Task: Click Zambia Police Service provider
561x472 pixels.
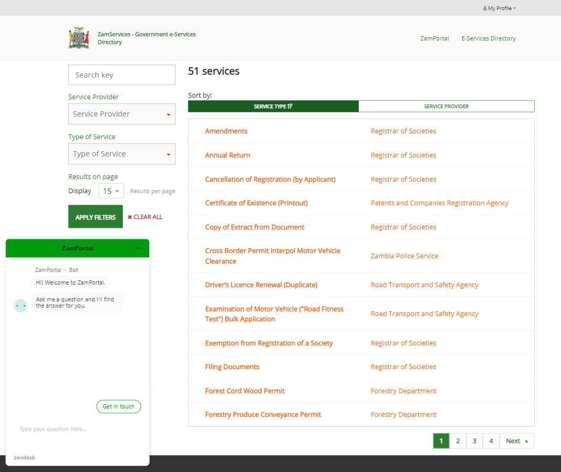Action: [404, 256]
